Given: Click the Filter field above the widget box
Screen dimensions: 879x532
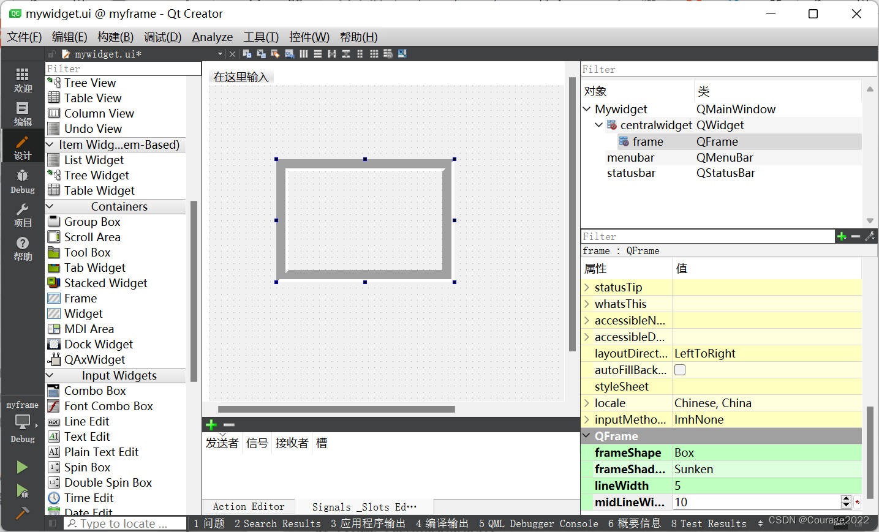Looking at the screenshot, I should (x=123, y=69).
